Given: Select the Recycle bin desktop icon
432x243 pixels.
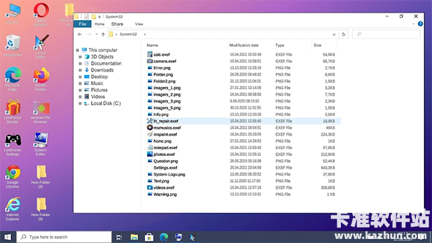Looking at the screenshot, I should point(13,46).
